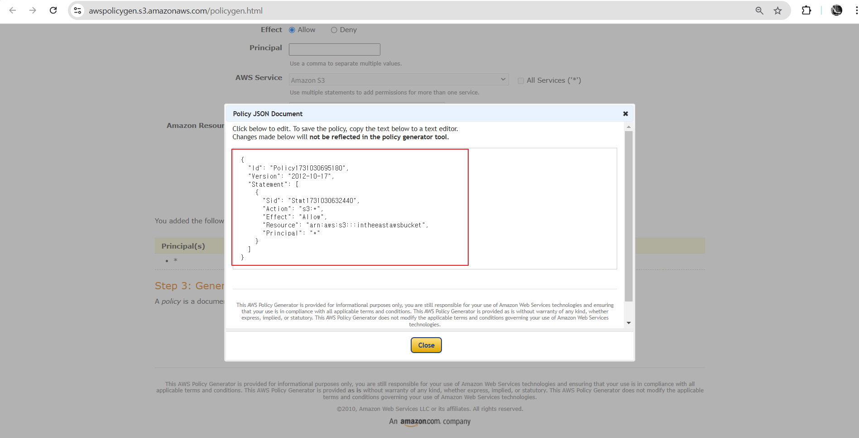Close the Policy JSON Document dialog with X
The width and height of the screenshot is (859, 438).
625,114
